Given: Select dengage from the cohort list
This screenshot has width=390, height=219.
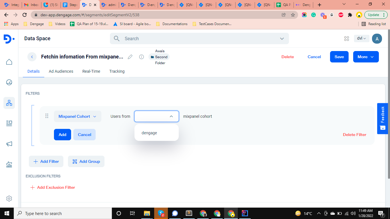Looking at the screenshot, I should pyautogui.click(x=149, y=133).
